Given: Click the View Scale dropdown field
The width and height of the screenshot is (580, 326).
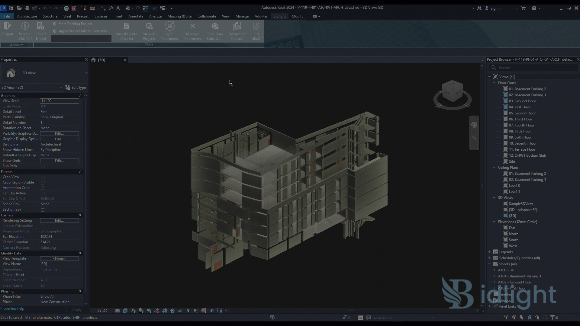Looking at the screenshot, I should click(x=59, y=101).
